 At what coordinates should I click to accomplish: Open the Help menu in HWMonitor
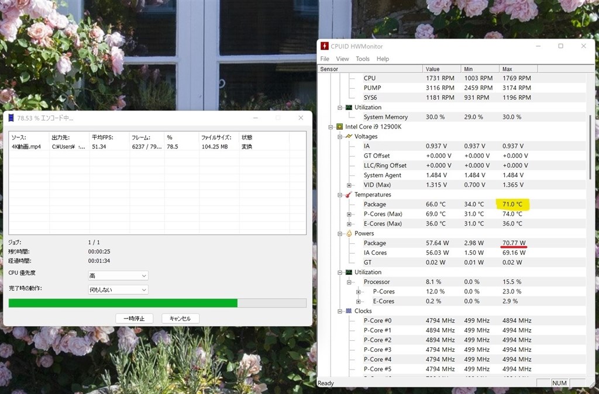tap(383, 59)
